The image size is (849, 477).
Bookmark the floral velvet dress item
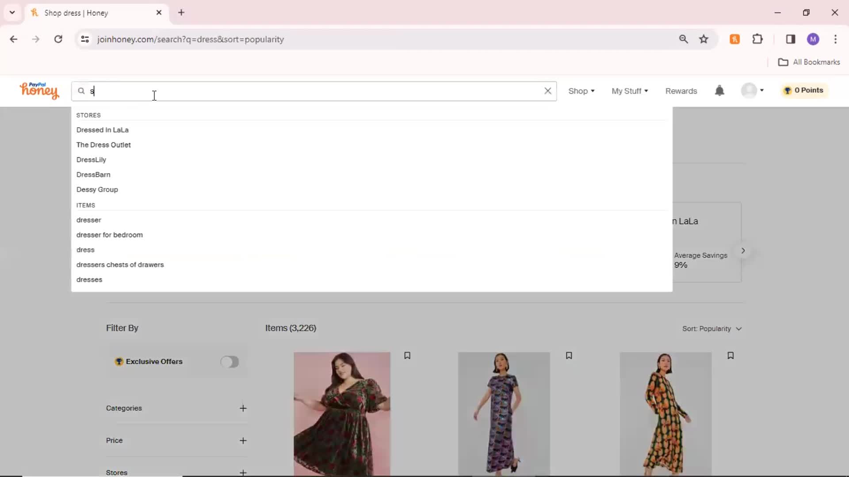pos(407,356)
